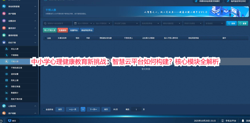Viewport: 250px width, 123px height.
Task: Click the 尾页 pagination button
Action: pos(106,110)
